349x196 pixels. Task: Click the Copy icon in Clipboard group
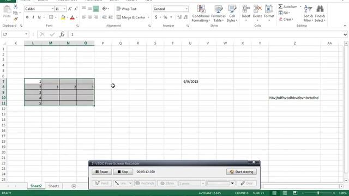15,13
